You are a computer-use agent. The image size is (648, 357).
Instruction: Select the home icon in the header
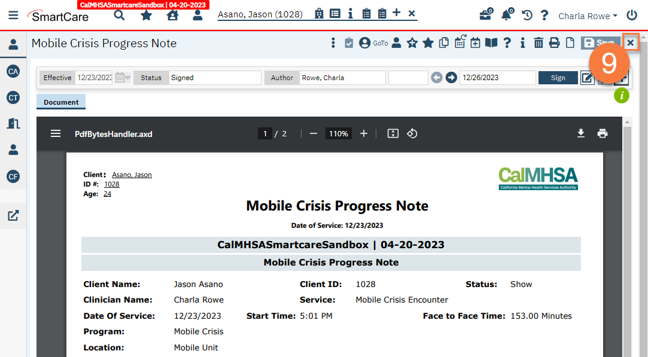pos(173,15)
